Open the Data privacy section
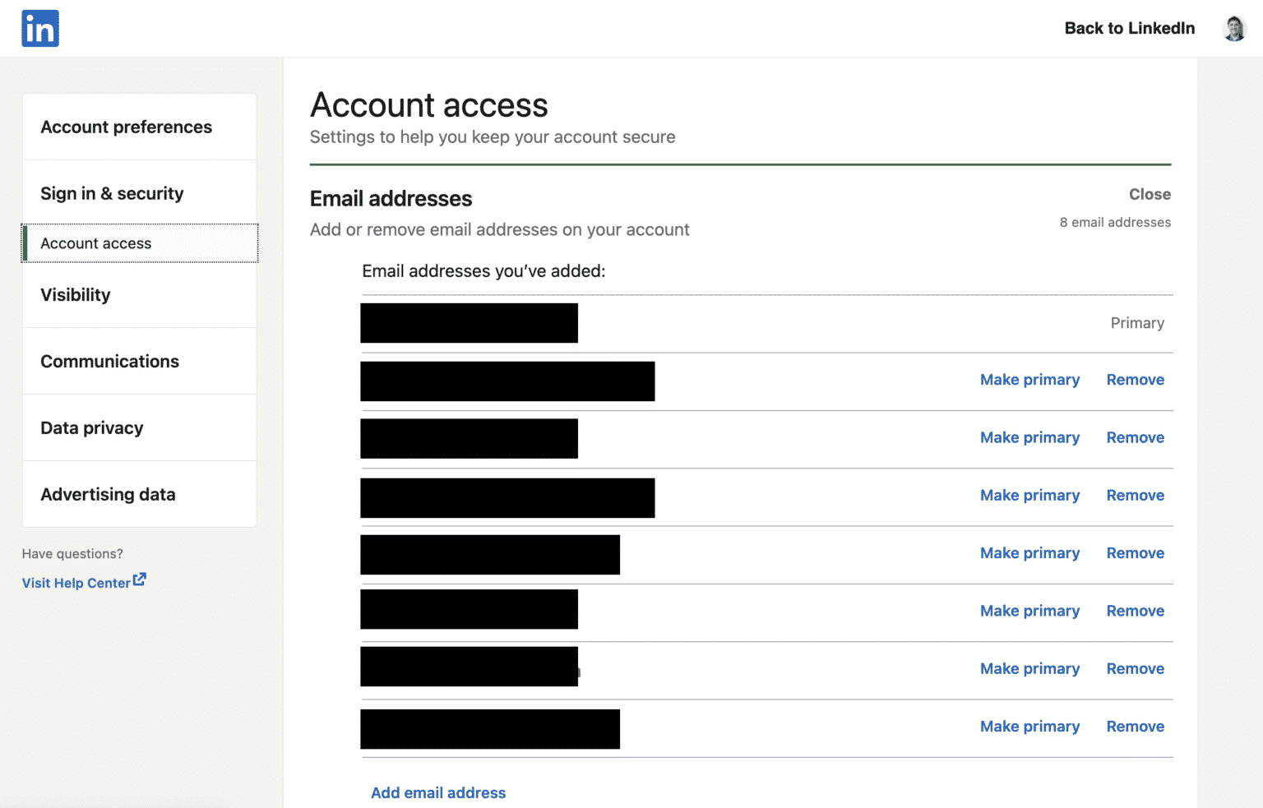This screenshot has width=1263, height=808. point(91,427)
